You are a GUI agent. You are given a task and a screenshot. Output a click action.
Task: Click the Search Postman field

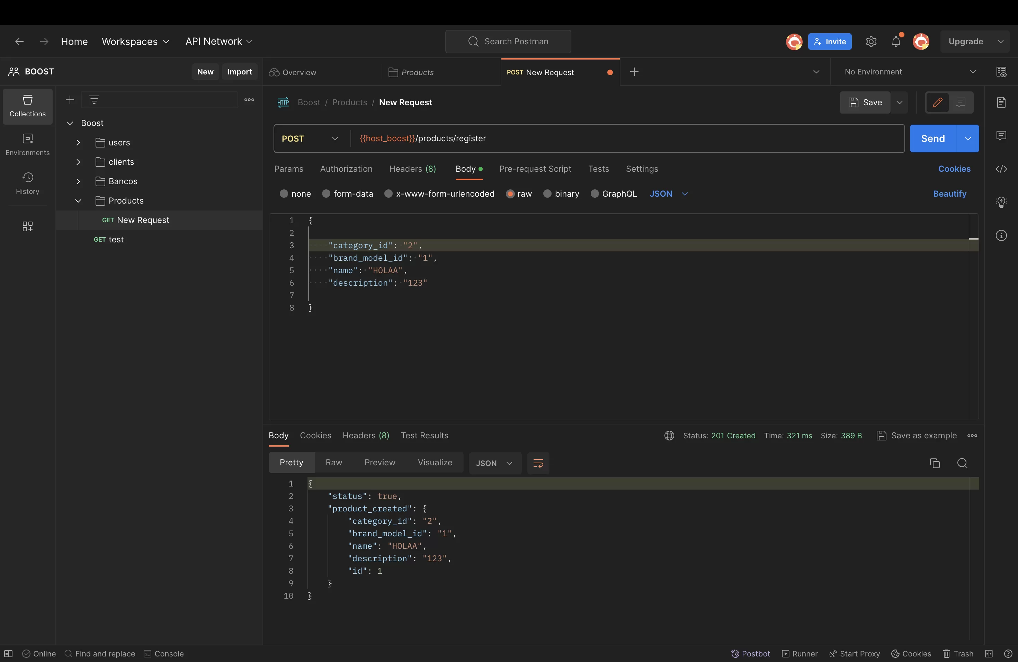click(x=508, y=42)
